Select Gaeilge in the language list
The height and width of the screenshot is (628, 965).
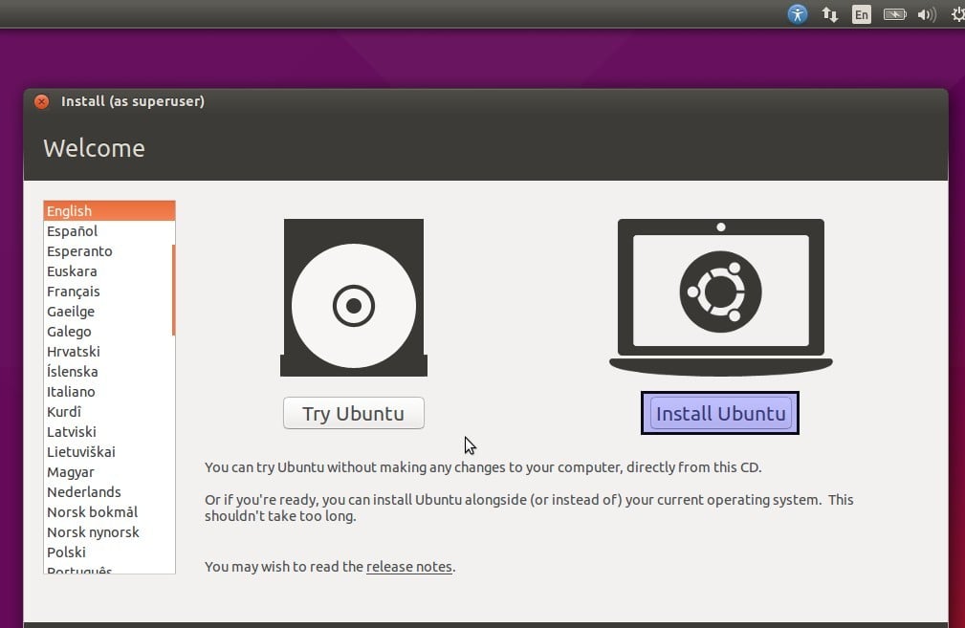[x=110, y=312]
